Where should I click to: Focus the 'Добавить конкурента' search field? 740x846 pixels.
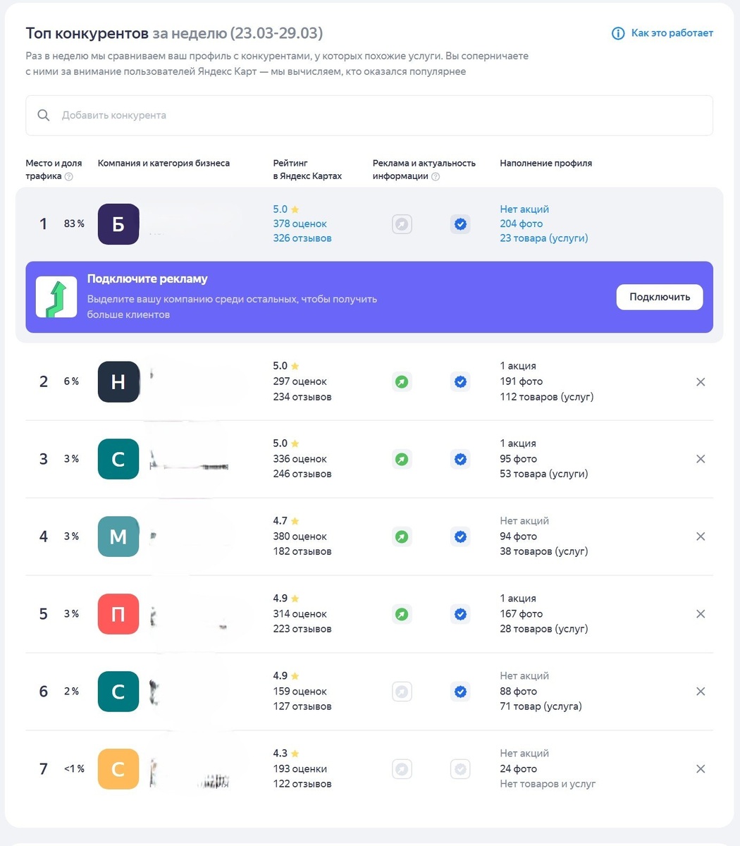click(369, 115)
